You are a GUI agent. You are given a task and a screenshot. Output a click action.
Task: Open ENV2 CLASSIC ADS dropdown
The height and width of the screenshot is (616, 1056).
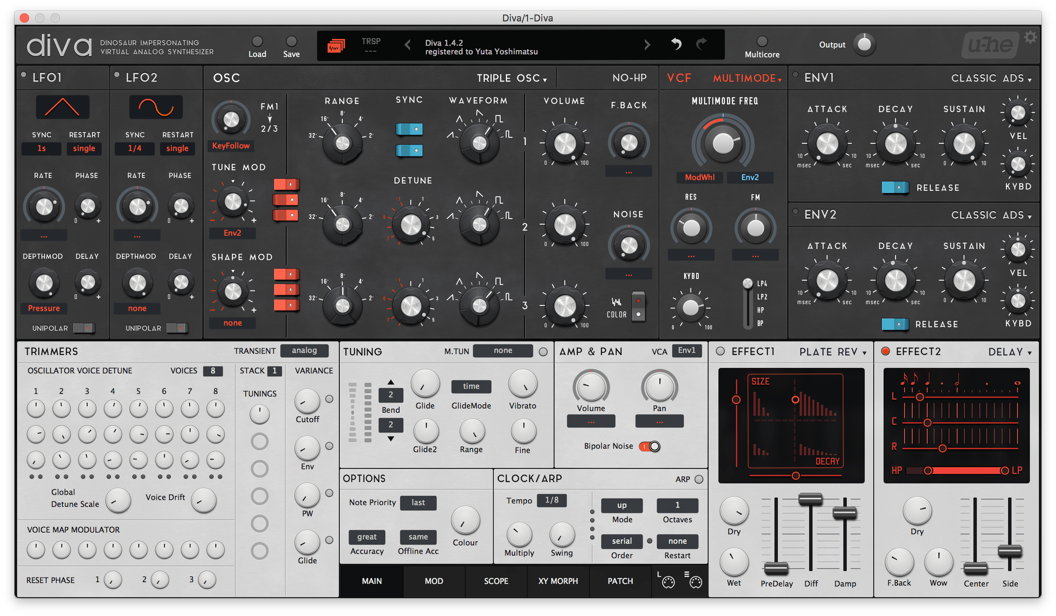991,215
